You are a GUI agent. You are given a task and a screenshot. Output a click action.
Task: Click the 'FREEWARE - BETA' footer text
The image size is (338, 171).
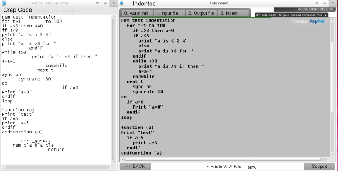click(x=231, y=167)
